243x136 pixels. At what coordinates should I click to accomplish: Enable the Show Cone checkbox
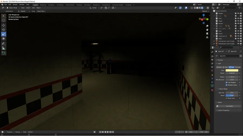pyautogui.click(x=227, y=98)
